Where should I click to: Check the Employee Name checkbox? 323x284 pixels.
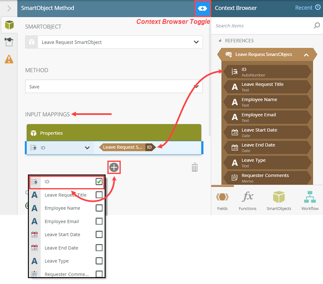[x=99, y=208]
